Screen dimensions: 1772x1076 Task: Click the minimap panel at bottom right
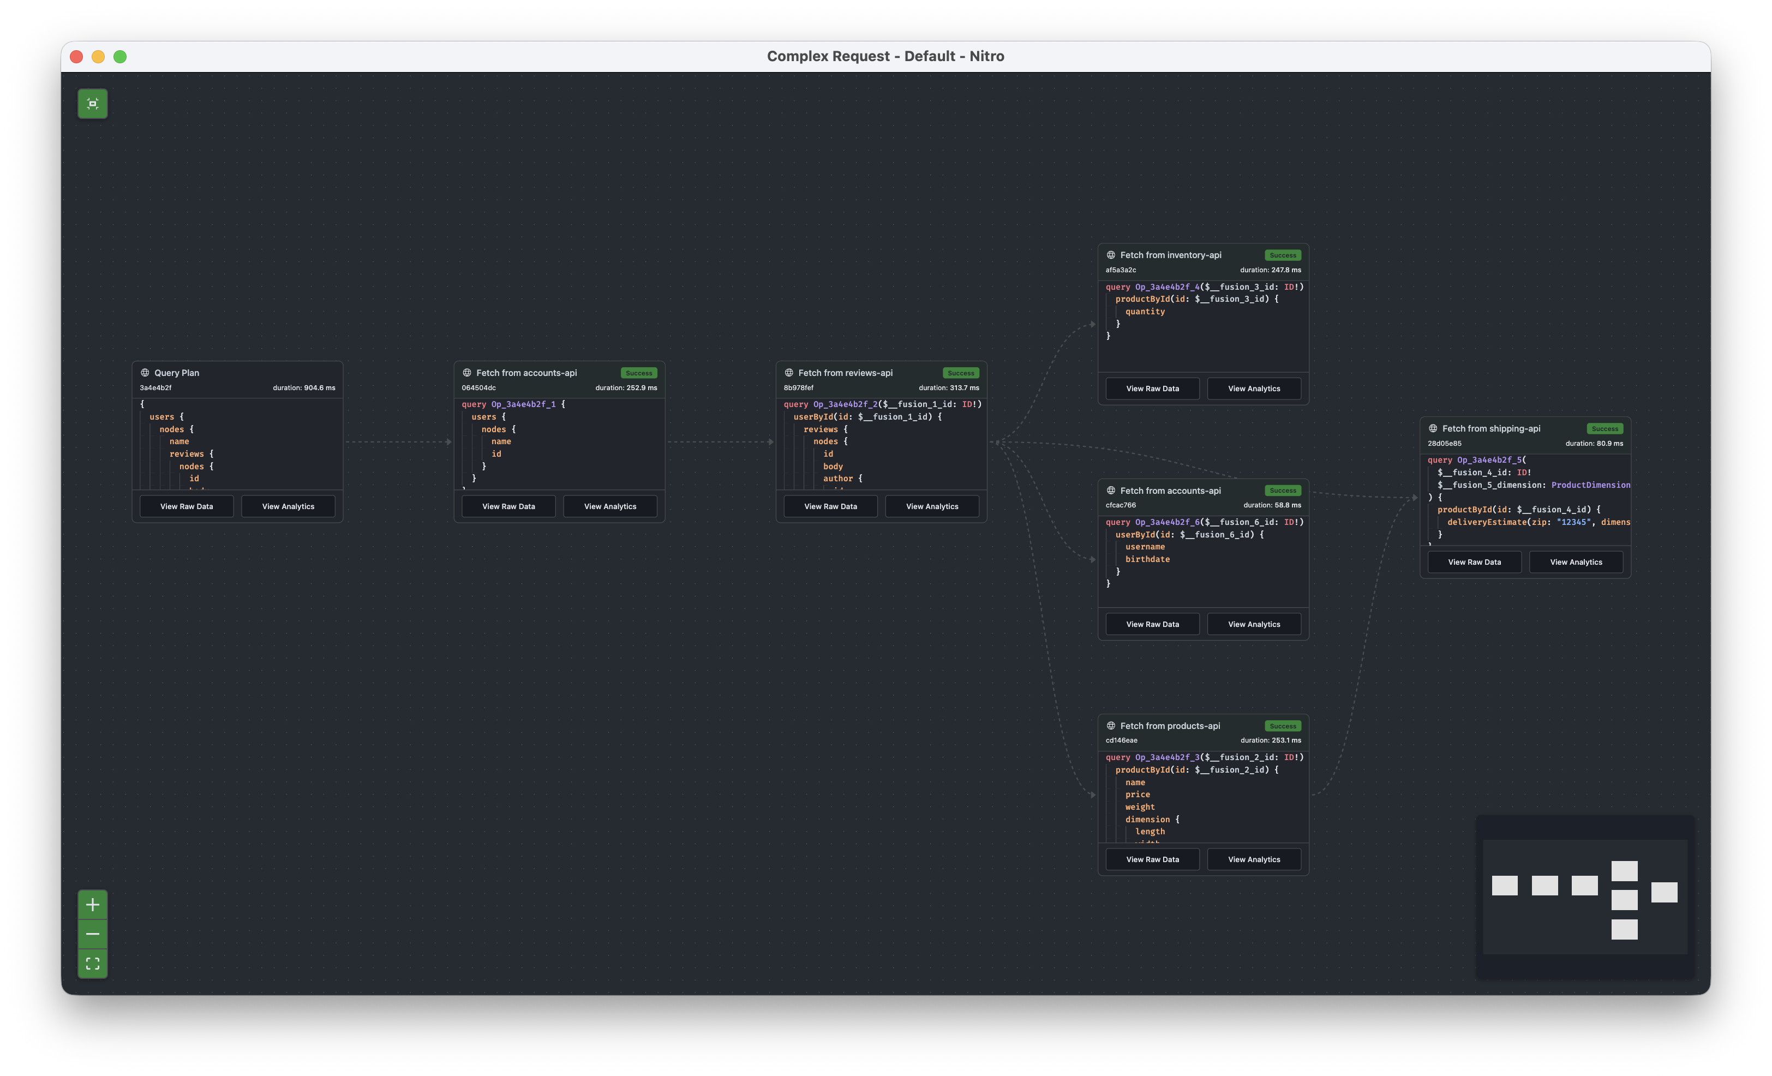pyautogui.click(x=1585, y=896)
